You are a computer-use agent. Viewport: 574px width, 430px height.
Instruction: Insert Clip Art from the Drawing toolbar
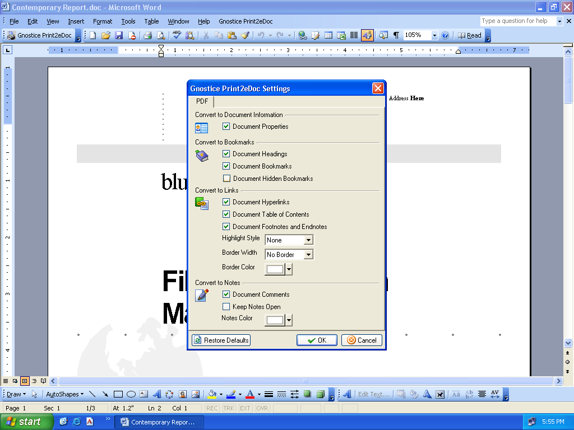coord(183,394)
